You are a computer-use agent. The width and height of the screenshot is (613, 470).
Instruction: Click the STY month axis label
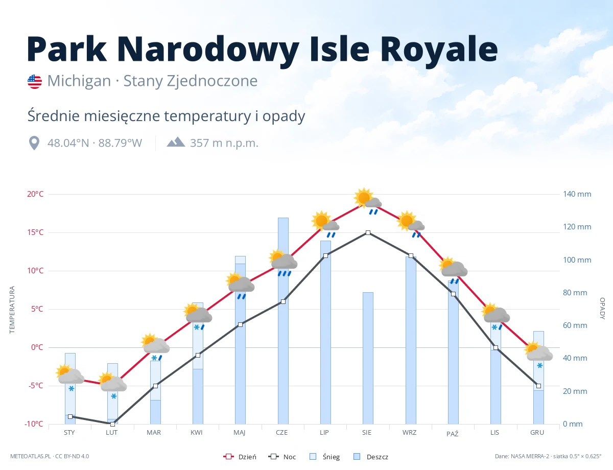click(69, 432)
